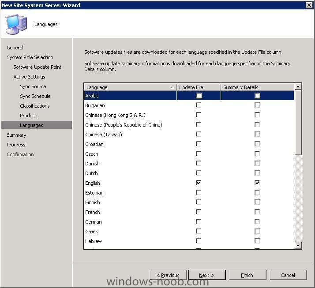Screen dimensions: 315x288
Task: Select the Chinese (Taiwan) language row
Action: pyautogui.click(x=189, y=135)
